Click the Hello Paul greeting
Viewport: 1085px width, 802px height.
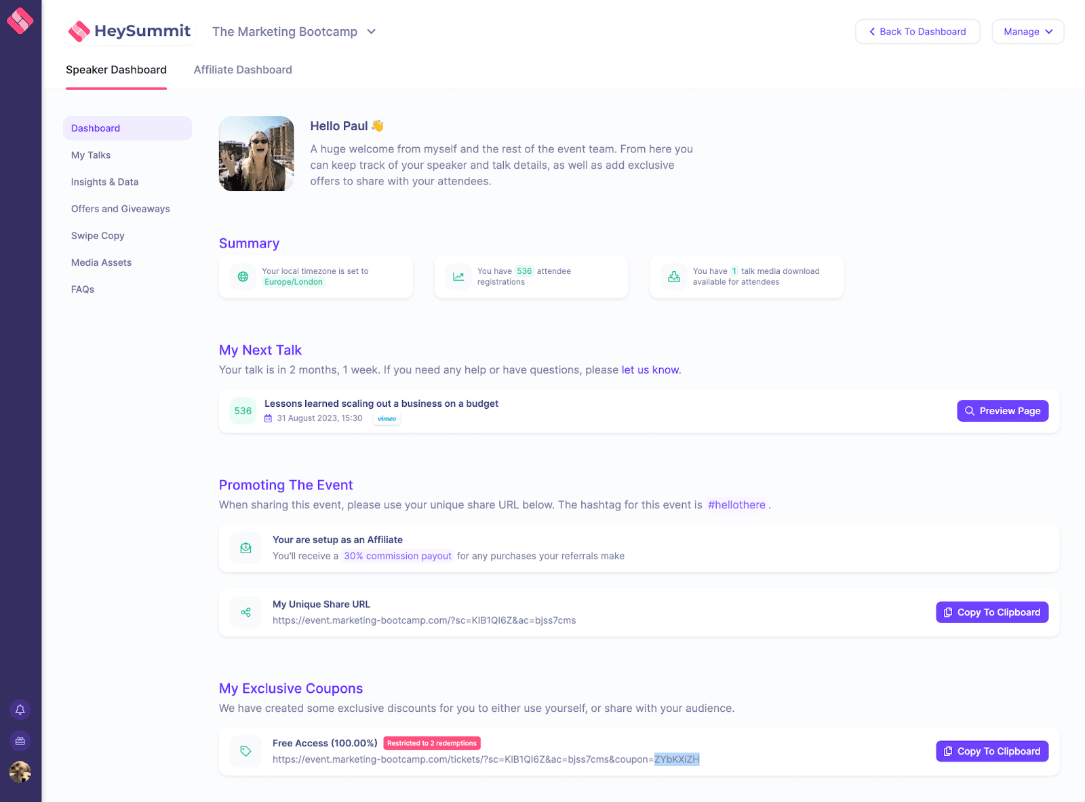pos(347,126)
